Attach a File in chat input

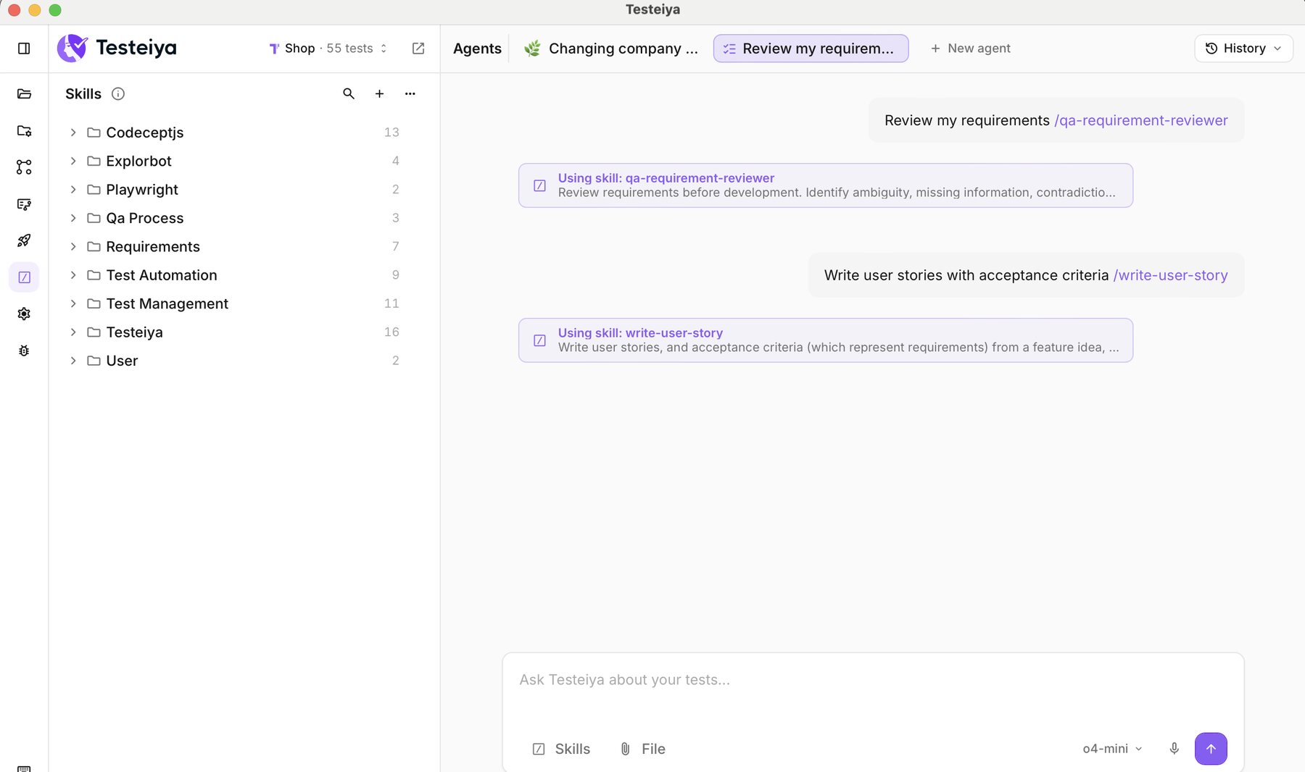tap(643, 749)
